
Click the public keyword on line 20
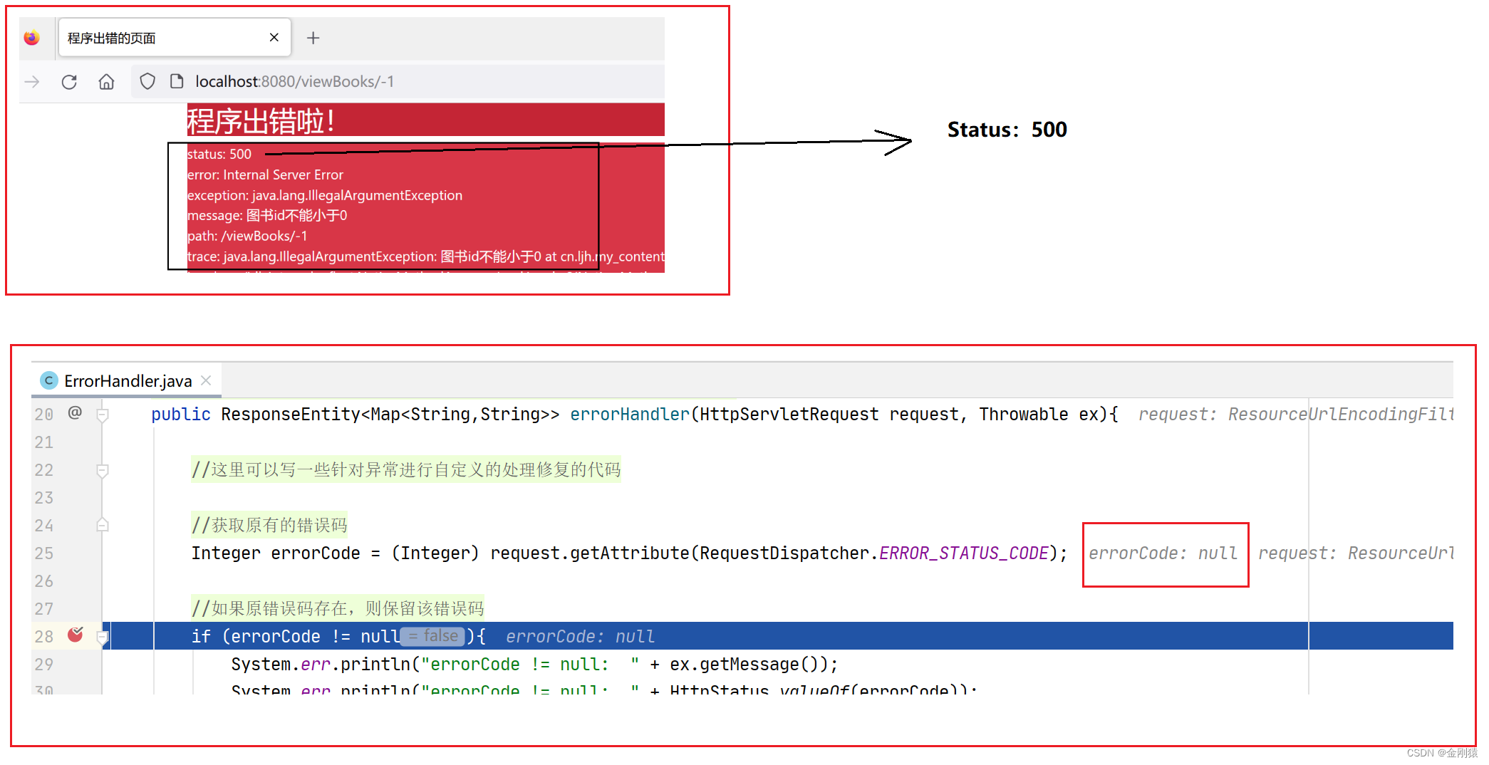coord(181,415)
